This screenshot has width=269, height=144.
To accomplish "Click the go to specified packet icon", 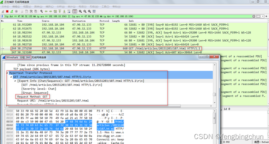I will [55, 12].
